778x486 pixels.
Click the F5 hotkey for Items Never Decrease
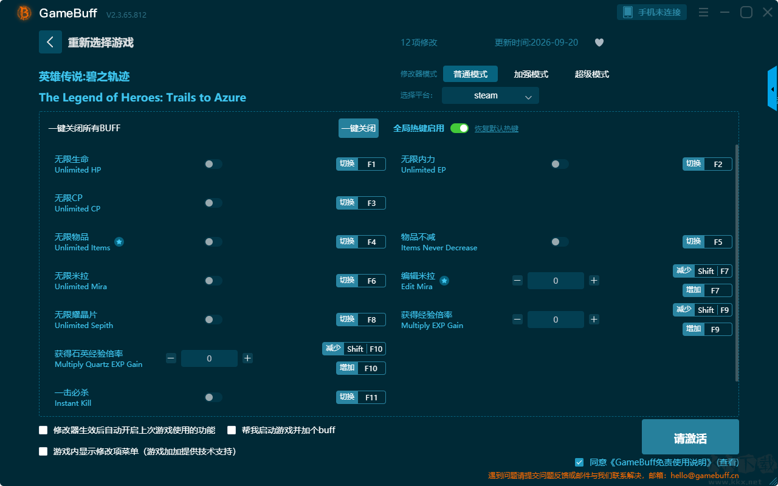(x=707, y=242)
